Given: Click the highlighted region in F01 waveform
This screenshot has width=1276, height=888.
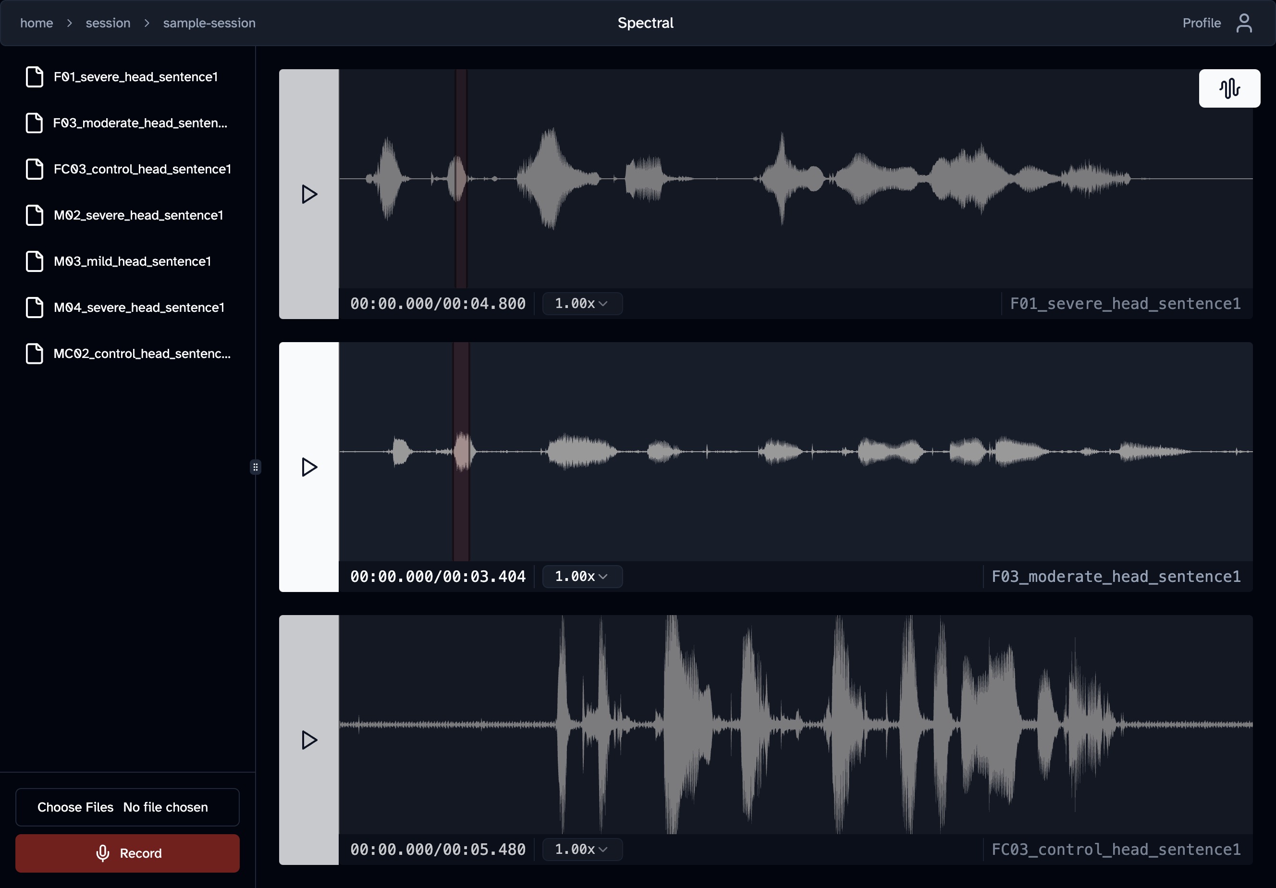Looking at the screenshot, I should click(461, 178).
